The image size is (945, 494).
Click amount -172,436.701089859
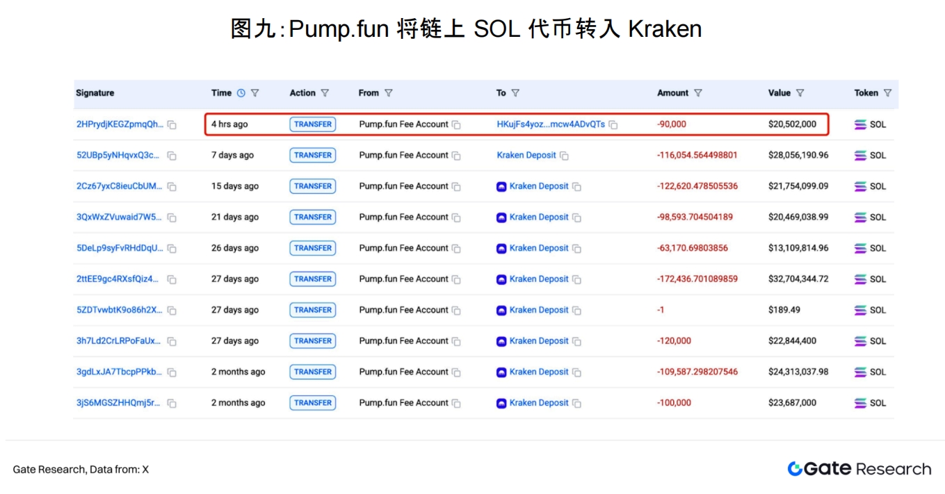(697, 279)
